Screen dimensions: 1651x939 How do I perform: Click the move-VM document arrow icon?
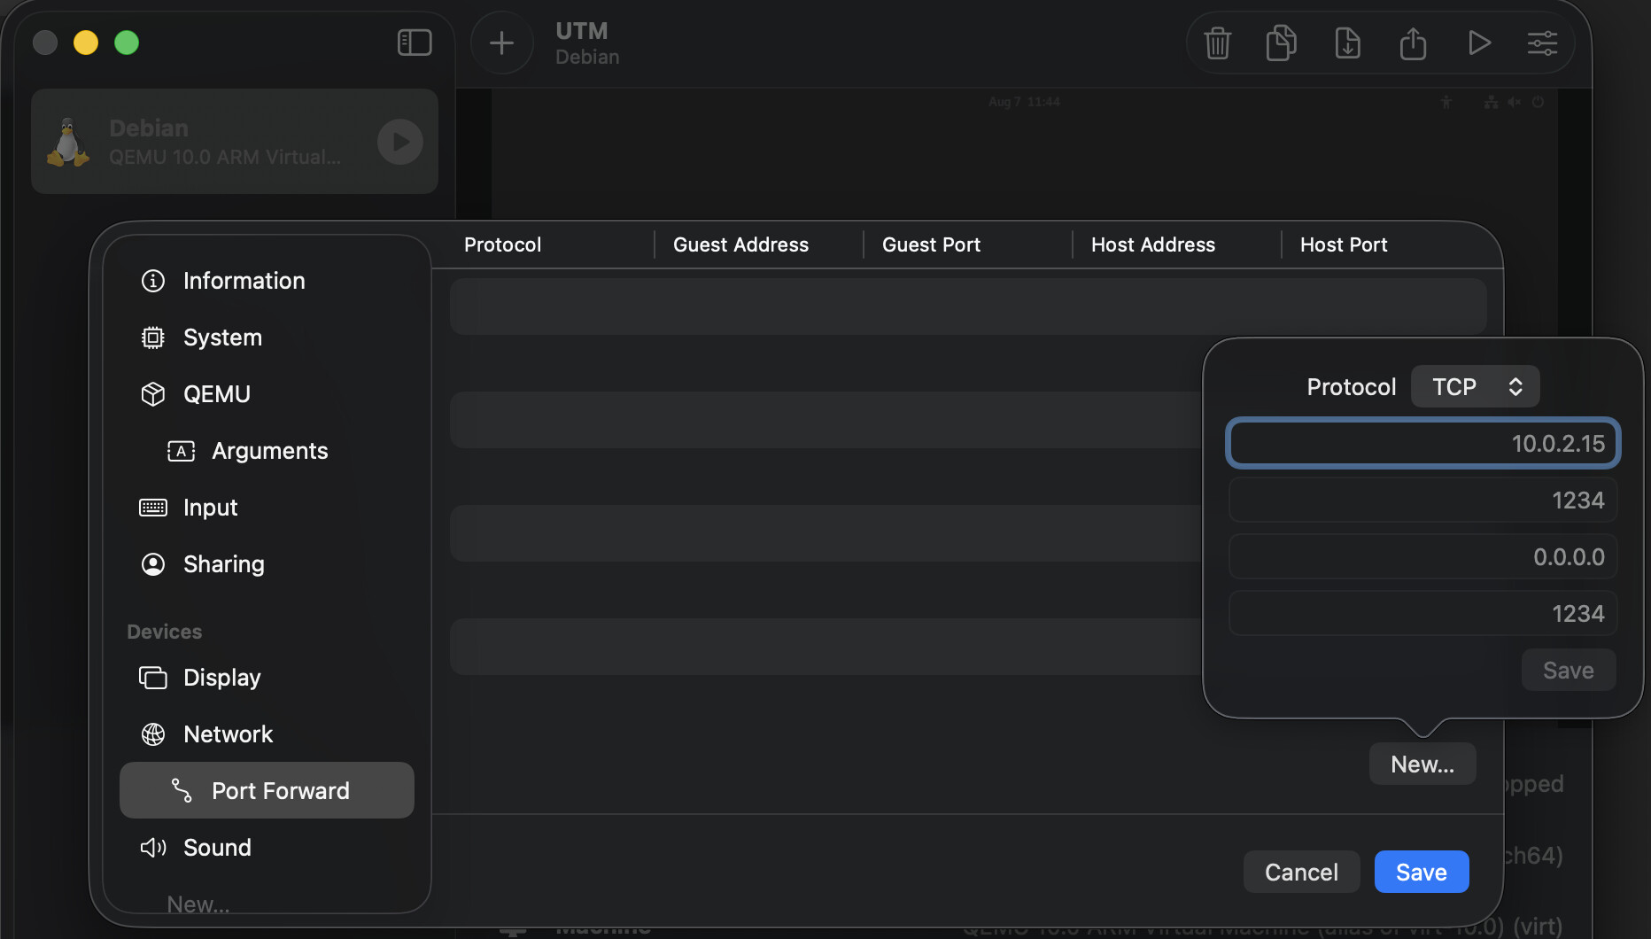click(1347, 43)
